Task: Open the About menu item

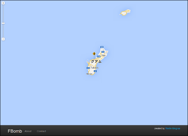Action: click(x=28, y=131)
